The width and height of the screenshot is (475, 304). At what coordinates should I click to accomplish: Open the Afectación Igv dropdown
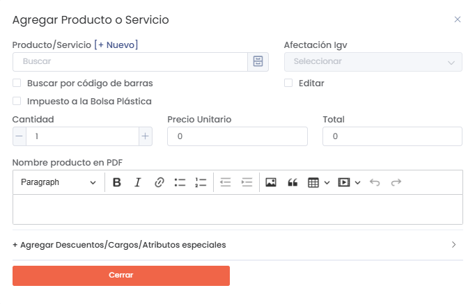coord(373,62)
